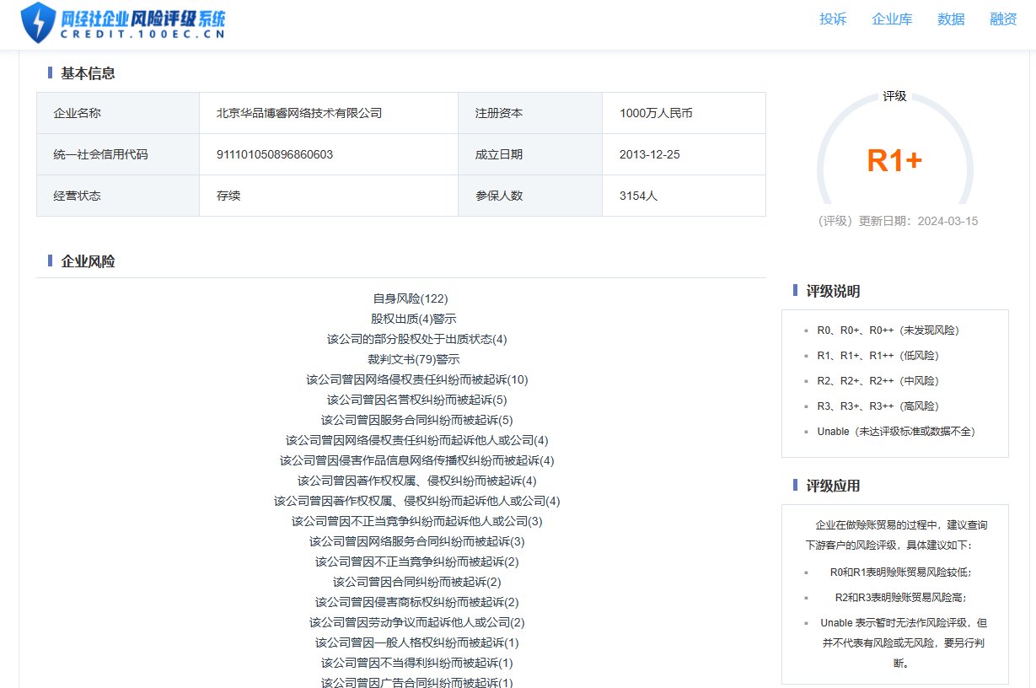Click the 成立日期 label cell
Viewport: 1036px width, 688px height.
point(530,154)
